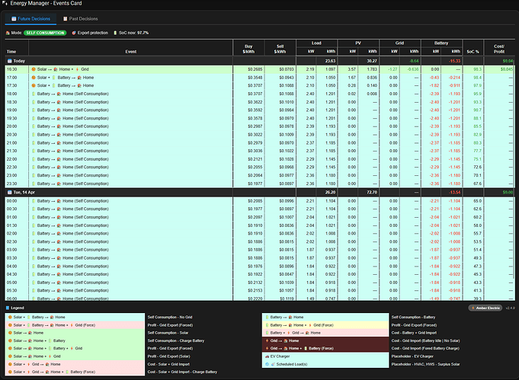The height and width of the screenshot is (380, 519).
Task: Click the Mode house icon
Action: click(x=8, y=34)
